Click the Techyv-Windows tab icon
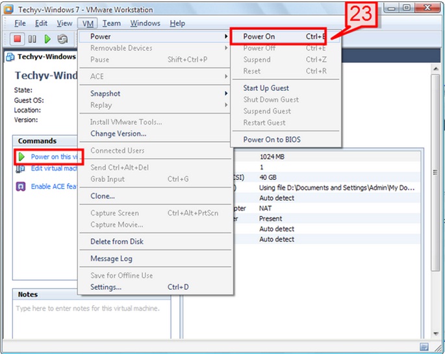Viewport: 445px width, 354px height. click(10, 57)
